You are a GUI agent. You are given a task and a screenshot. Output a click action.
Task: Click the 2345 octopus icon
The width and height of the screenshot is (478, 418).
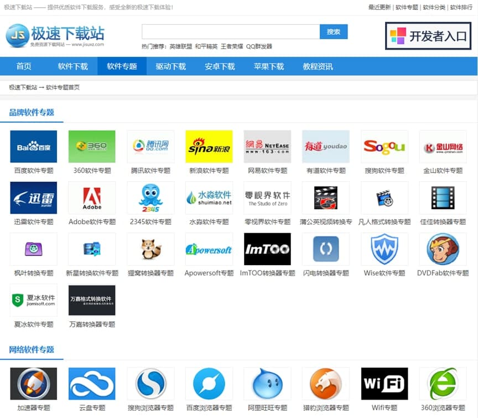click(x=150, y=198)
